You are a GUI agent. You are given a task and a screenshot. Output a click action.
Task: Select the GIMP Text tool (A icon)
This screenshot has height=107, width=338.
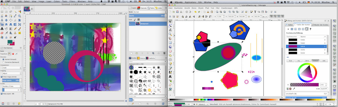[x=2, y=28]
